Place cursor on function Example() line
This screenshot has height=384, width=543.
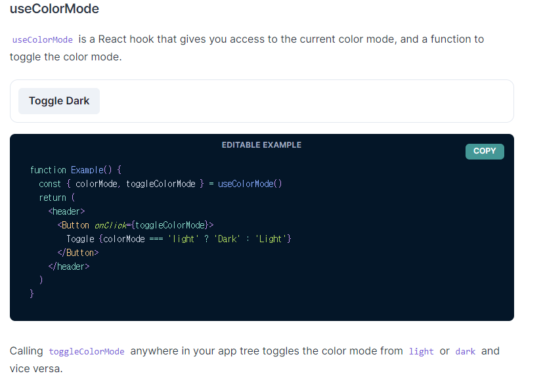[76, 170]
